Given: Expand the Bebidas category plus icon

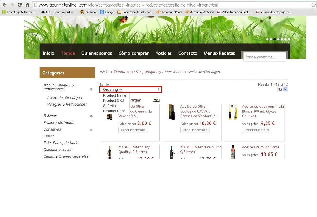Looking at the screenshot, I should click(x=91, y=116).
